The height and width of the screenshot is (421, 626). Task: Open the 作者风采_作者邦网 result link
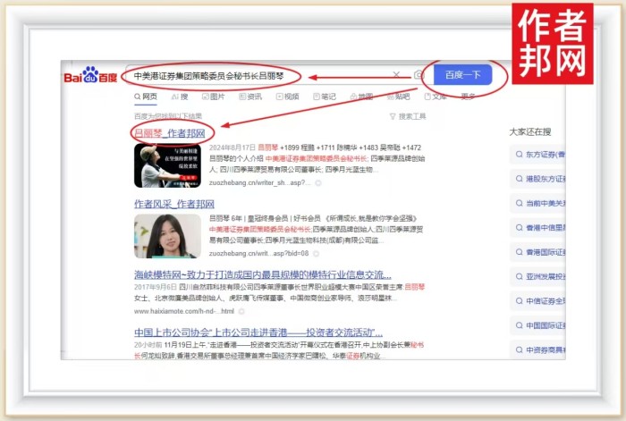pos(173,204)
